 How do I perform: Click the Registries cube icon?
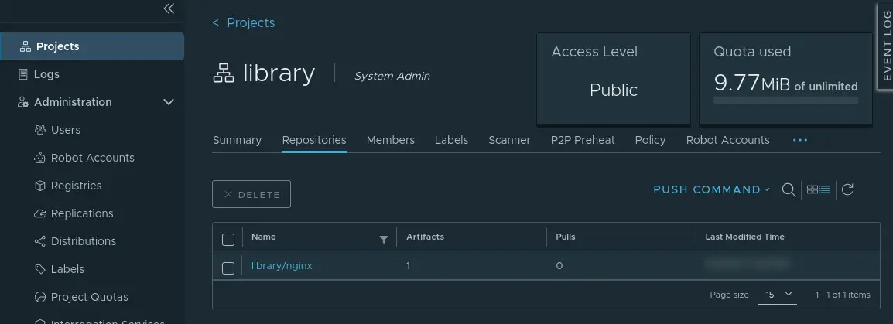click(40, 186)
